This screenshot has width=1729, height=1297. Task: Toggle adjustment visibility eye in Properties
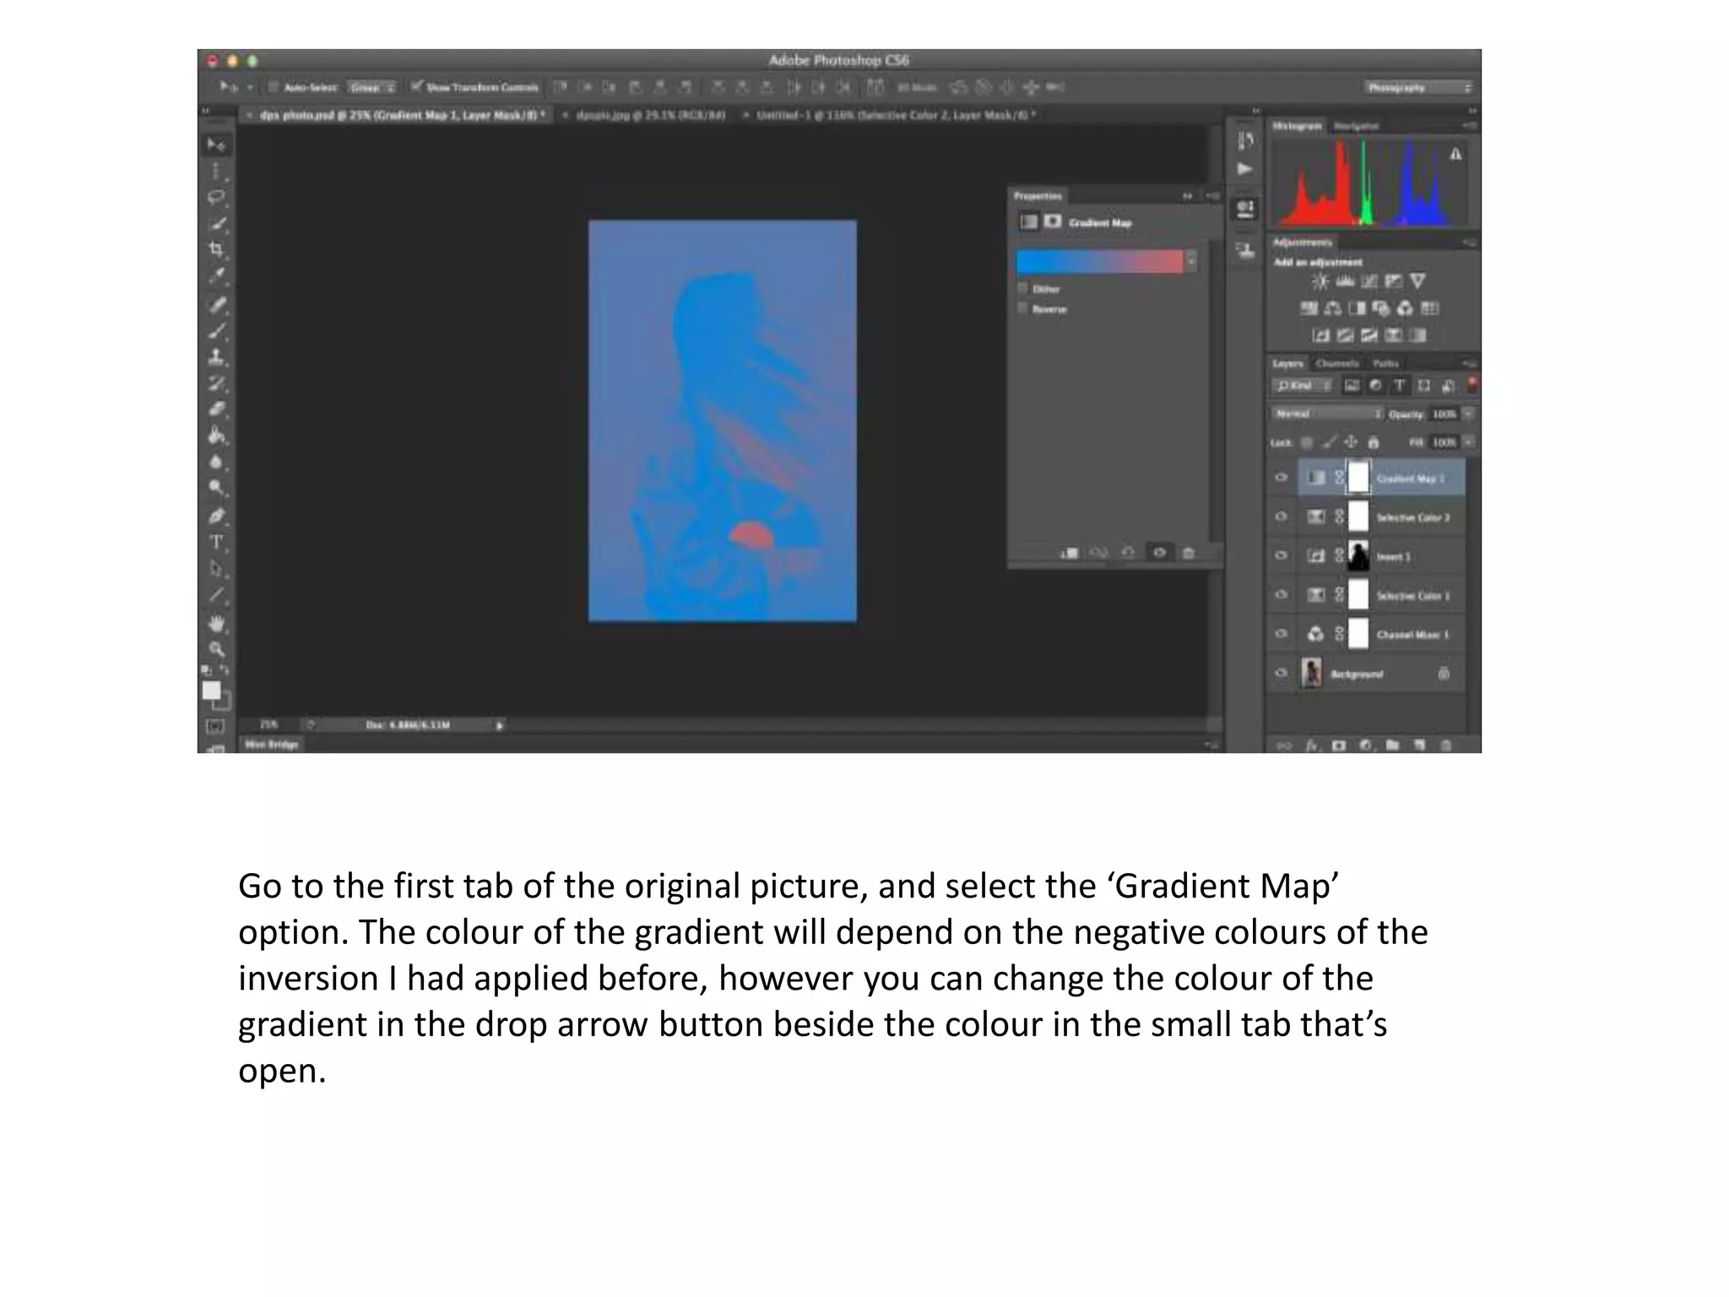(1159, 553)
